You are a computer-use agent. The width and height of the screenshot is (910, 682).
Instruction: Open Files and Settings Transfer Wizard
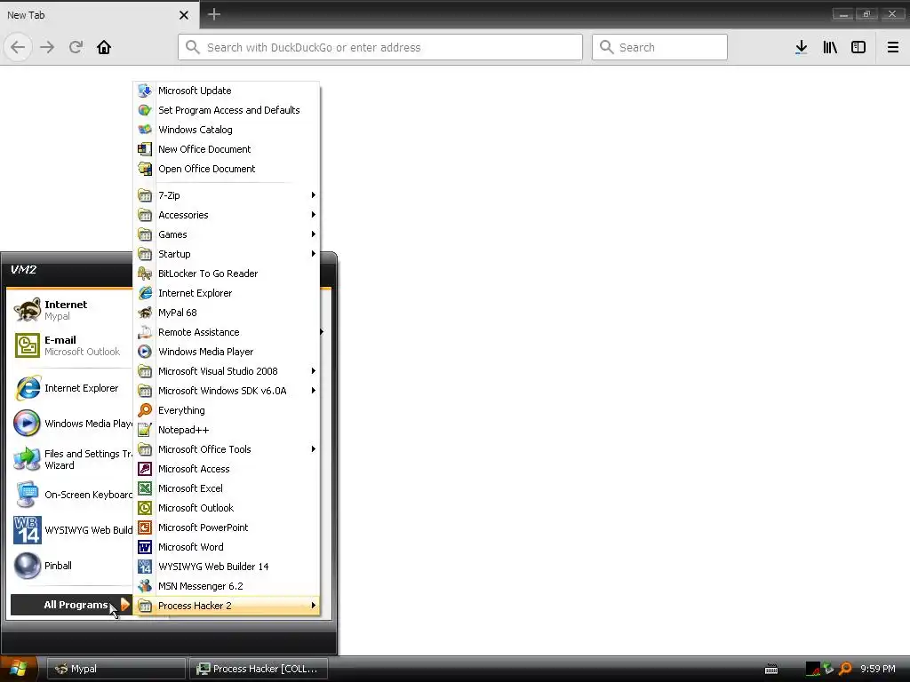pos(71,459)
